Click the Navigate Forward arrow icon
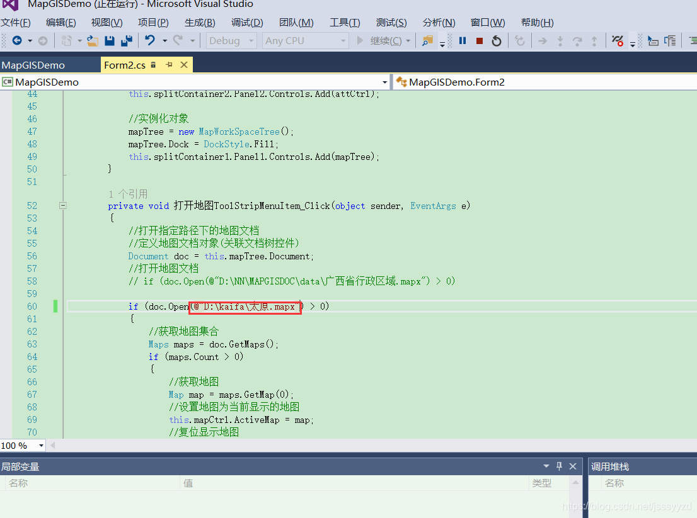Viewport: 697px width, 518px height. 43,41
